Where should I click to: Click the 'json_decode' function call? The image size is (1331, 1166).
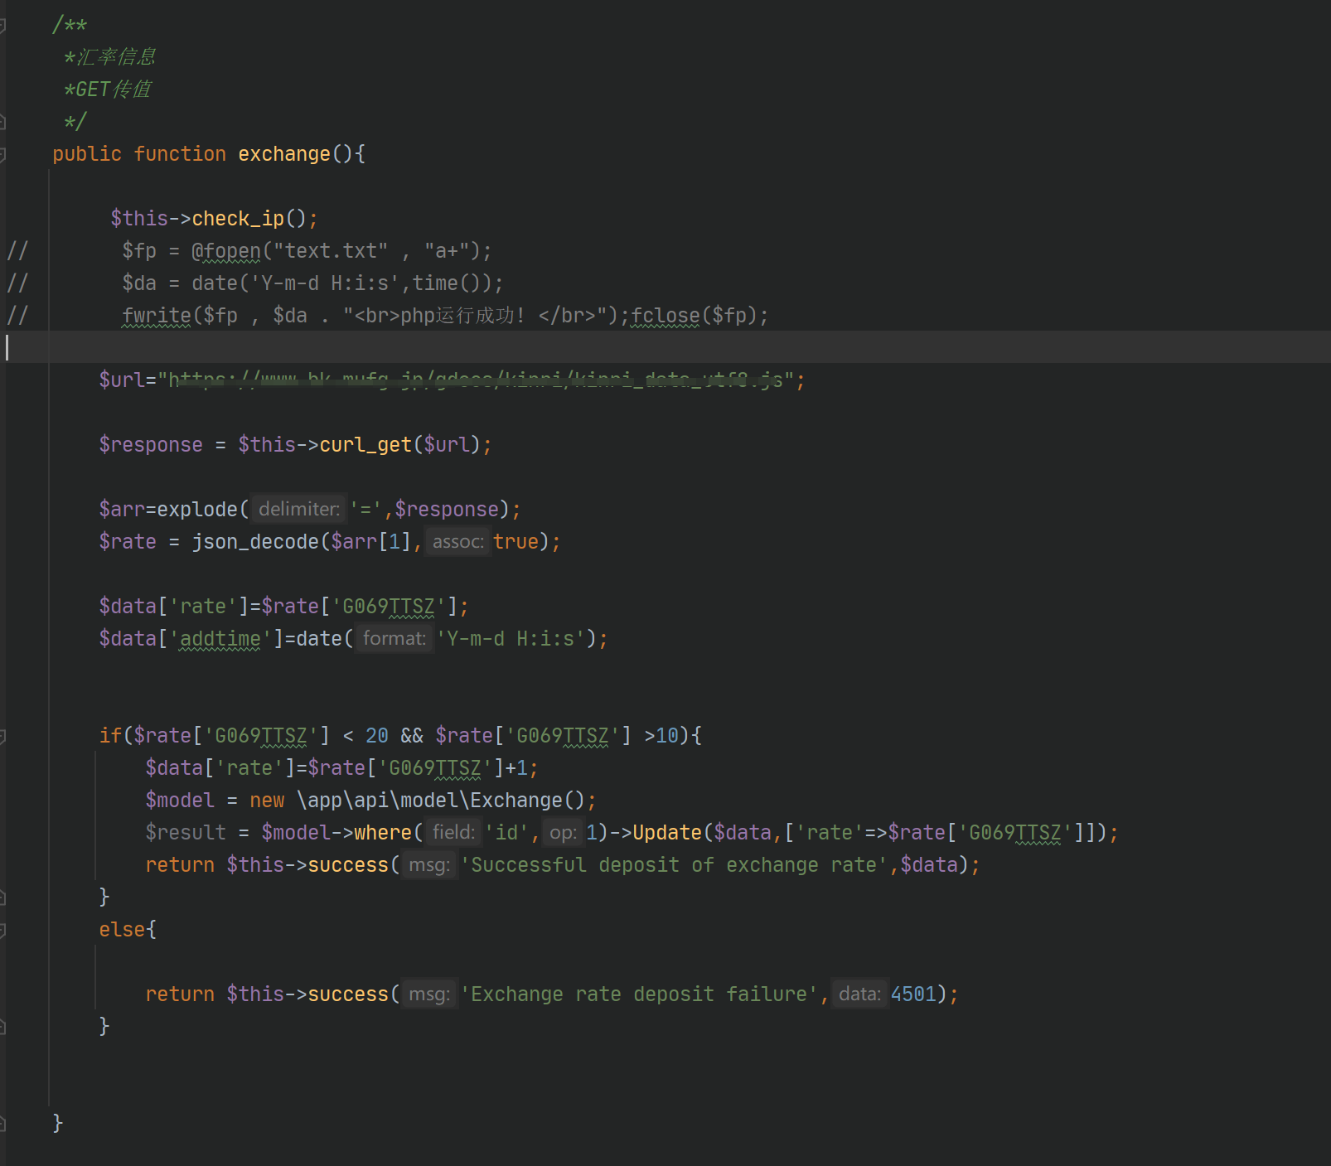tap(255, 541)
